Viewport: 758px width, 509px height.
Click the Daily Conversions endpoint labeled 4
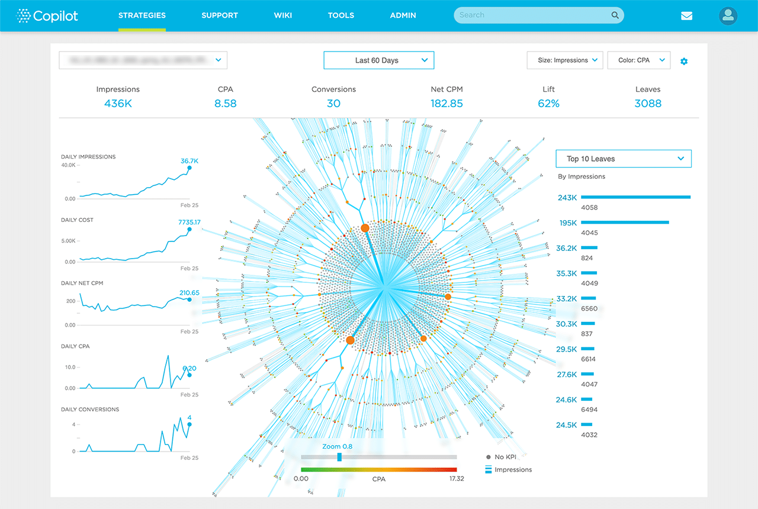[189, 424]
